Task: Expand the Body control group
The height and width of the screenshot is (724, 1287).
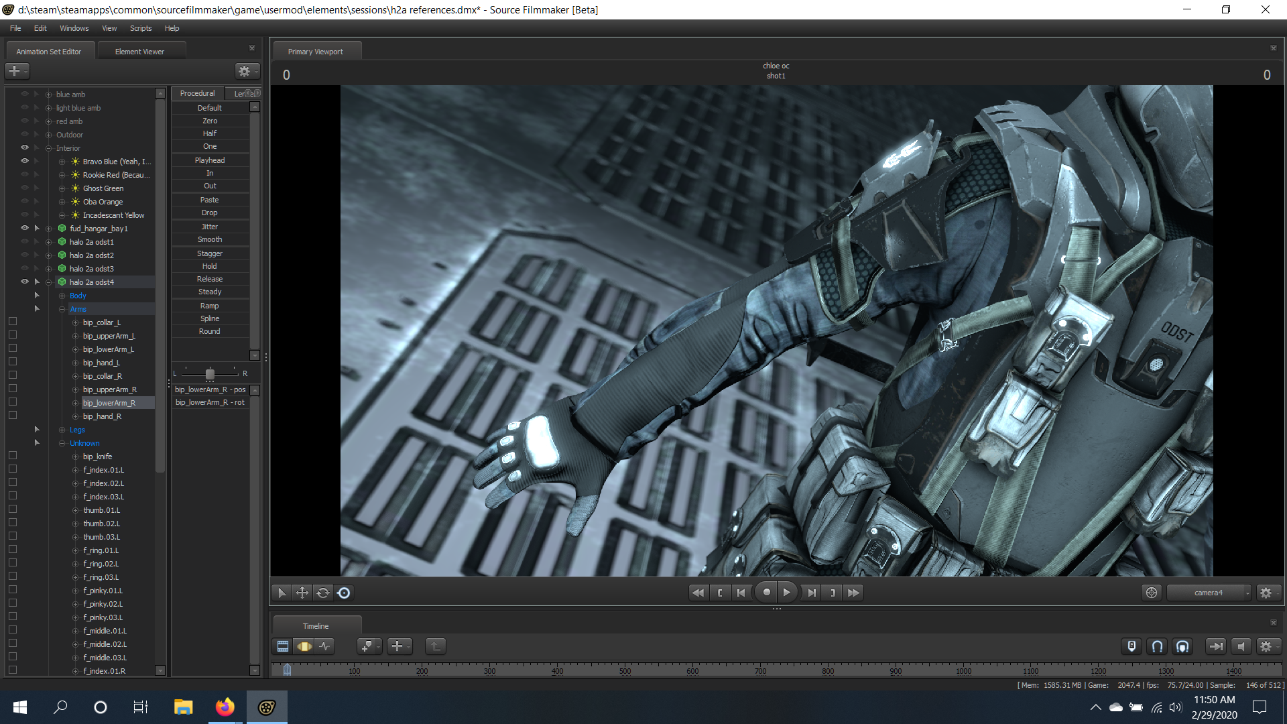Action: 62,296
